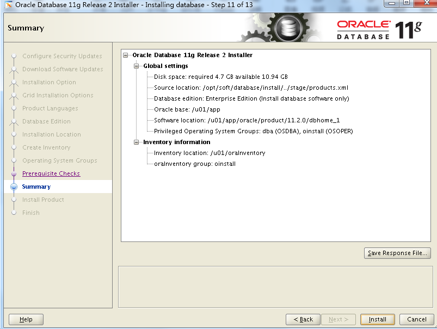Click the Install button
The height and width of the screenshot is (329, 437).
tap(377, 319)
